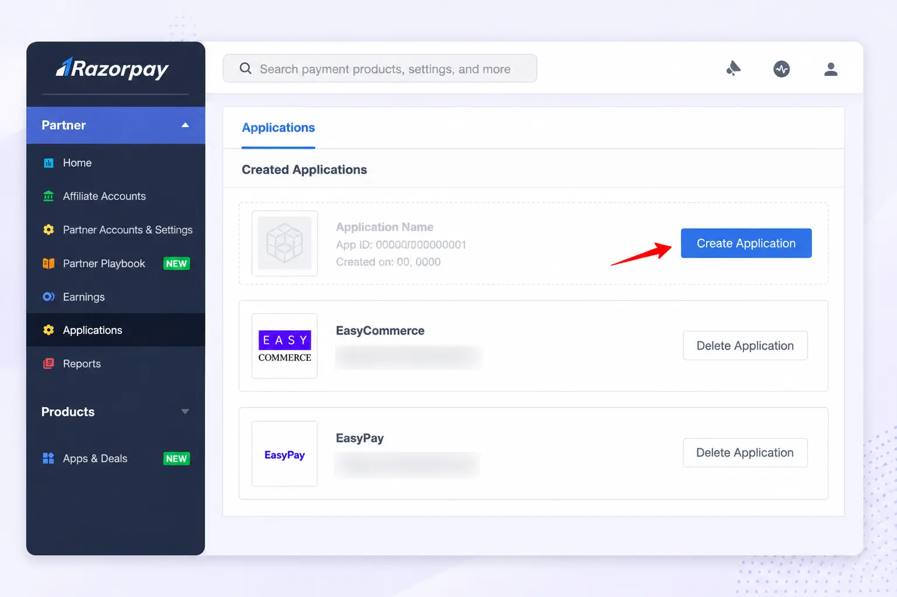Click the Partner Playbook book icon
The width and height of the screenshot is (897, 597).
coord(48,263)
